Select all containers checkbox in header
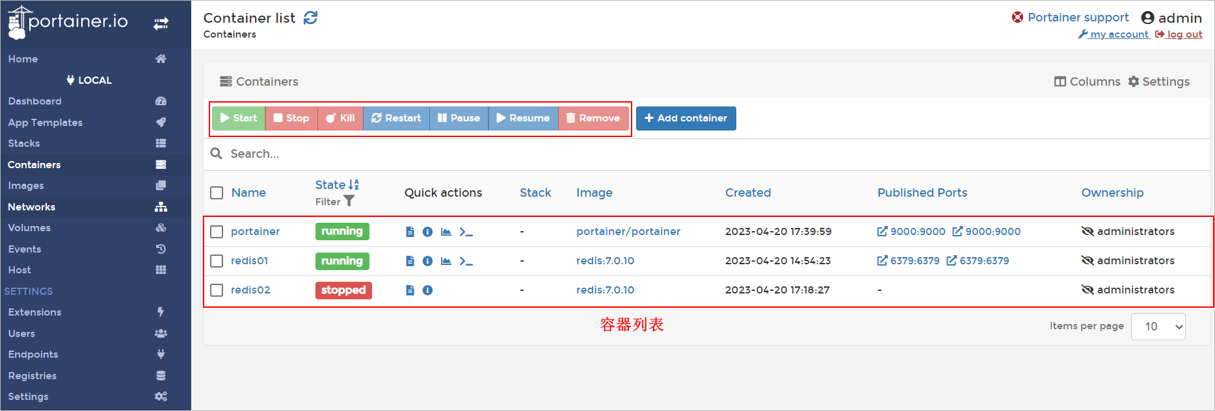Screen dimensions: 1215x411 pyautogui.click(x=217, y=193)
